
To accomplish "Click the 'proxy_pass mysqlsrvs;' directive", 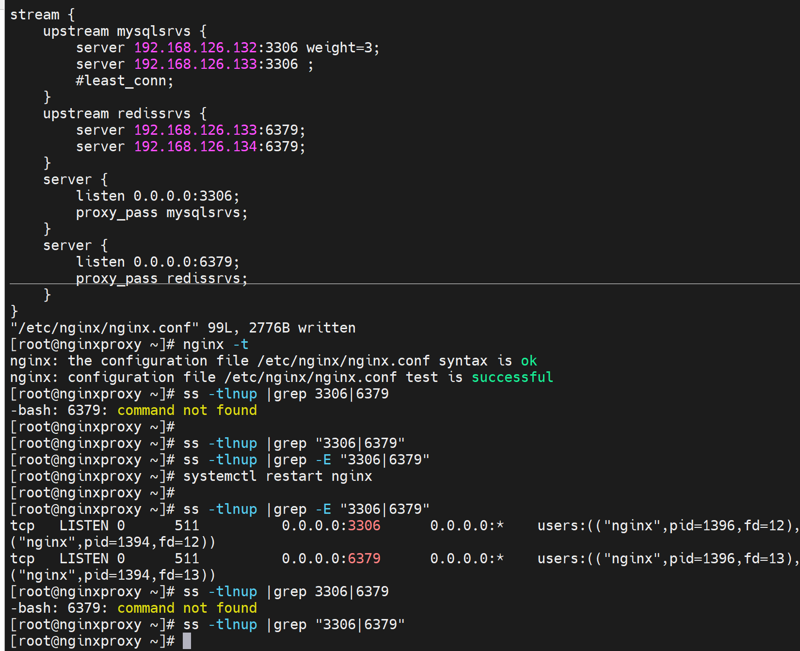I will tap(161, 212).
